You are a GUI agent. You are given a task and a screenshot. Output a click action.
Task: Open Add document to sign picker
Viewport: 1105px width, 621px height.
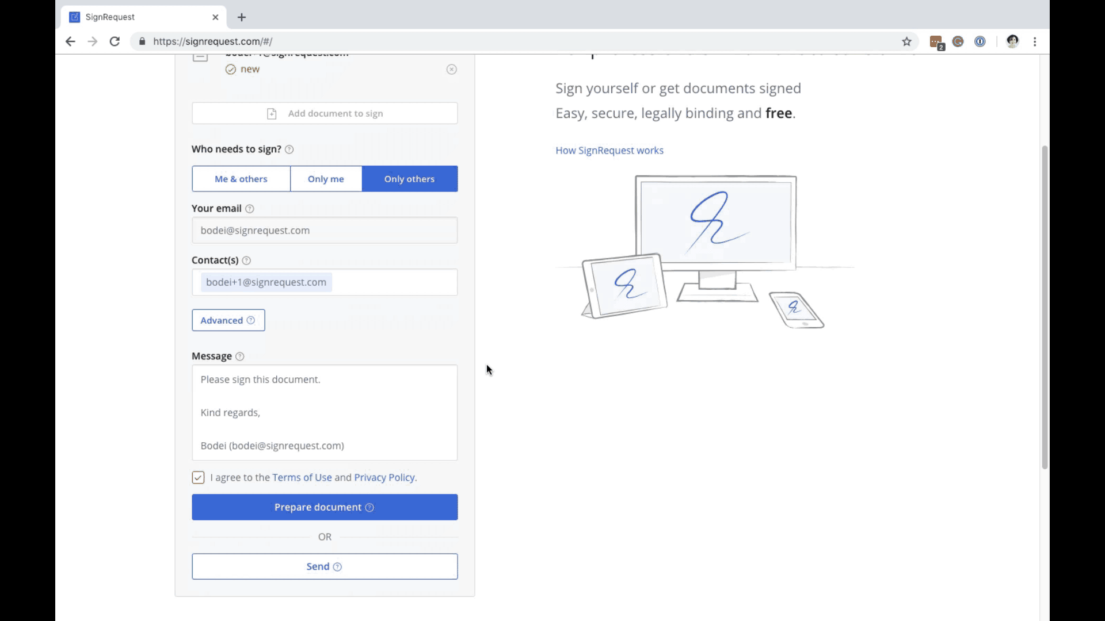point(325,113)
